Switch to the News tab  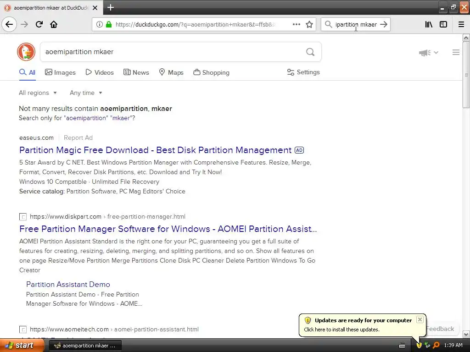point(136,72)
